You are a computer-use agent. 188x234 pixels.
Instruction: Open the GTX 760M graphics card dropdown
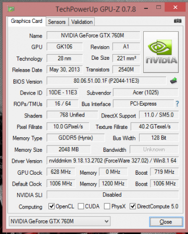(59, 221)
